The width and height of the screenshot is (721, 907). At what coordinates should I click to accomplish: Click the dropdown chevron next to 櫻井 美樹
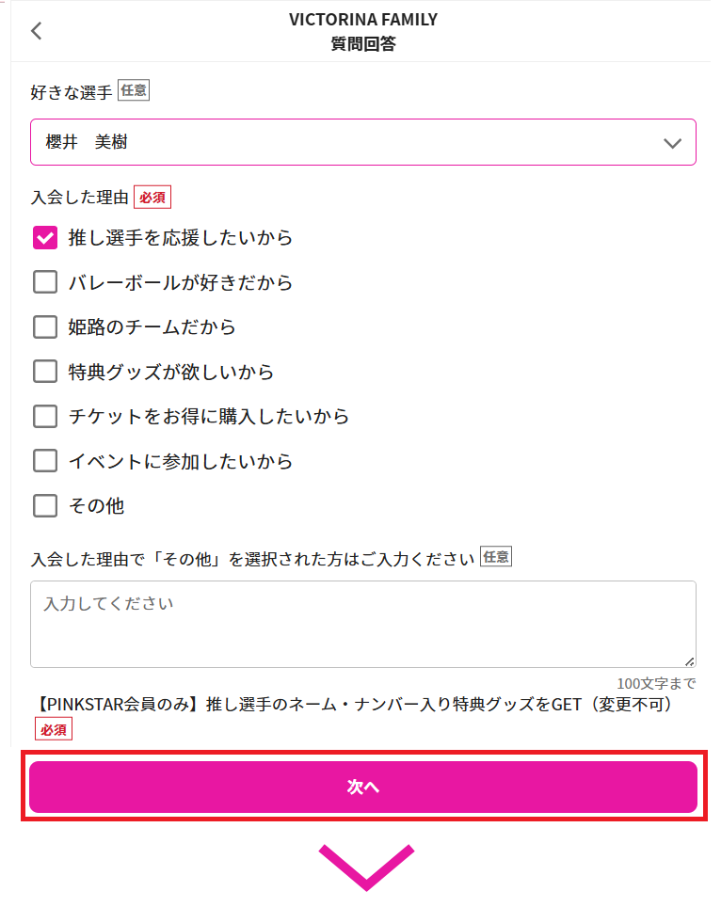click(672, 143)
